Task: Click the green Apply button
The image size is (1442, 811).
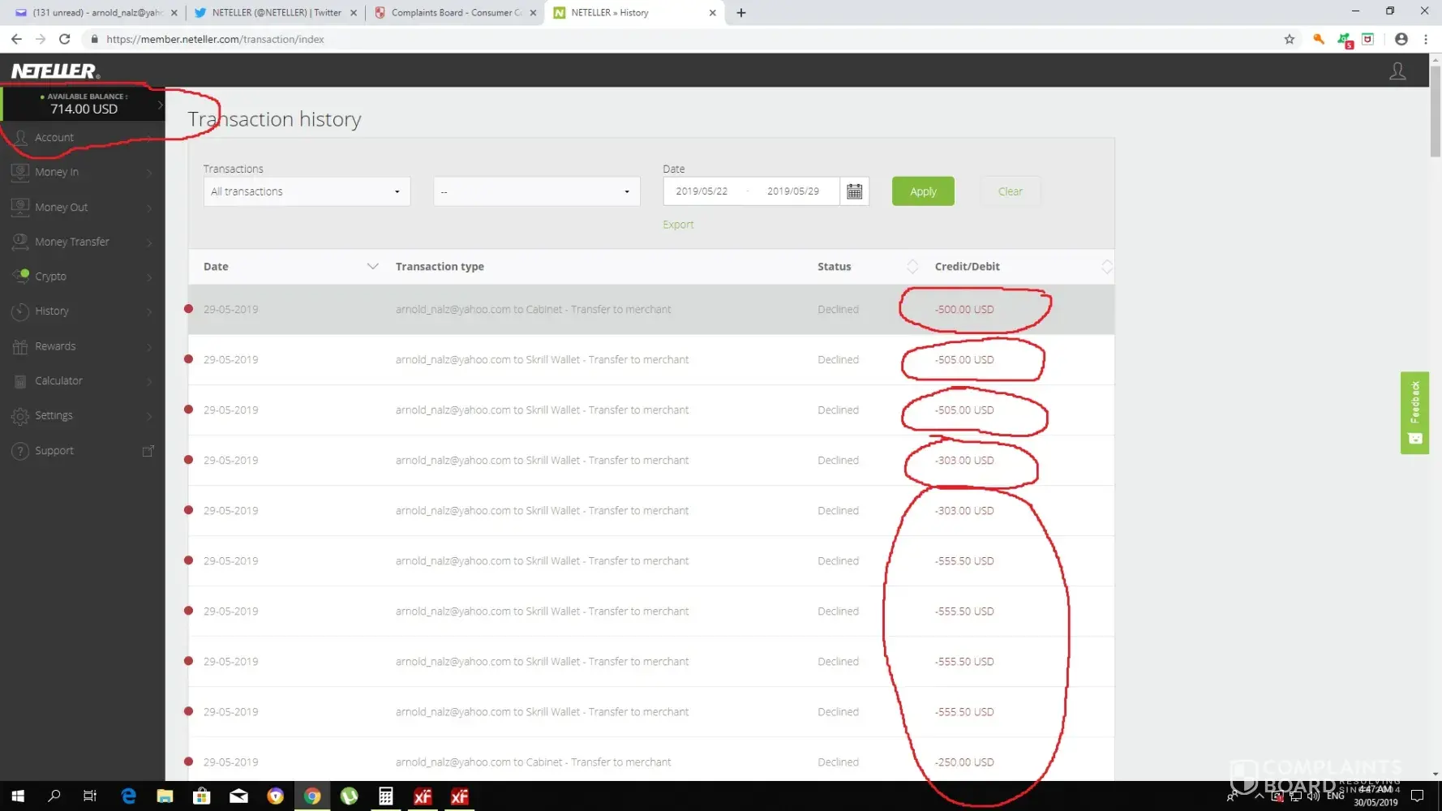Action: pyautogui.click(x=922, y=191)
